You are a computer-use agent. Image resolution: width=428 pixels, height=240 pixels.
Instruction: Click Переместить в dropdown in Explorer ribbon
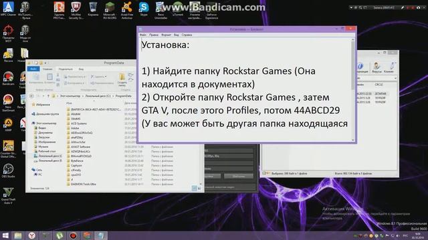[x=74, y=77]
